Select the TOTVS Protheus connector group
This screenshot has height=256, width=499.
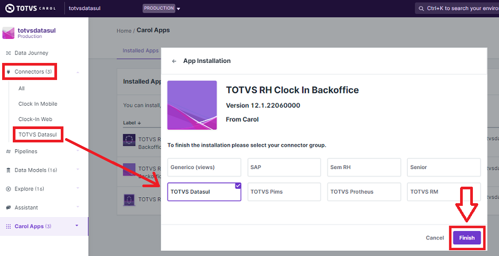(x=364, y=191)
